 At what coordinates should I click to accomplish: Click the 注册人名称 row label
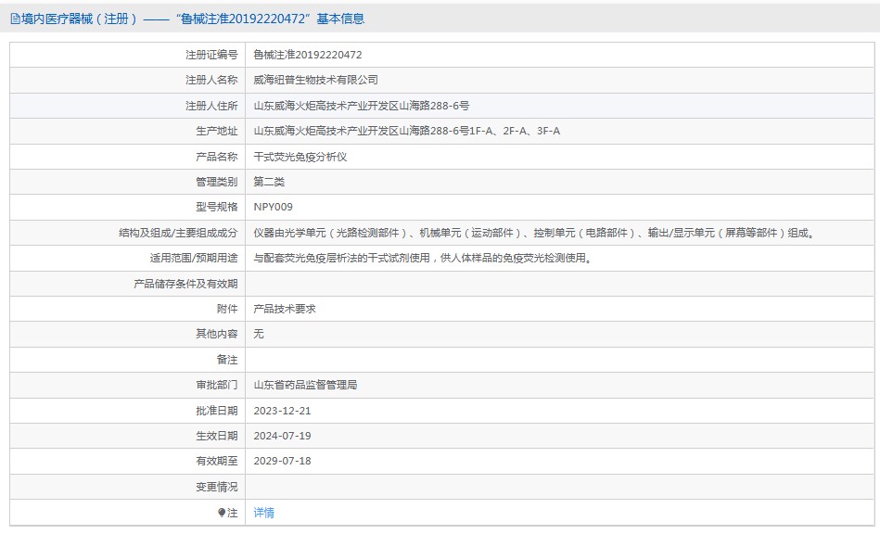[211, 81]
